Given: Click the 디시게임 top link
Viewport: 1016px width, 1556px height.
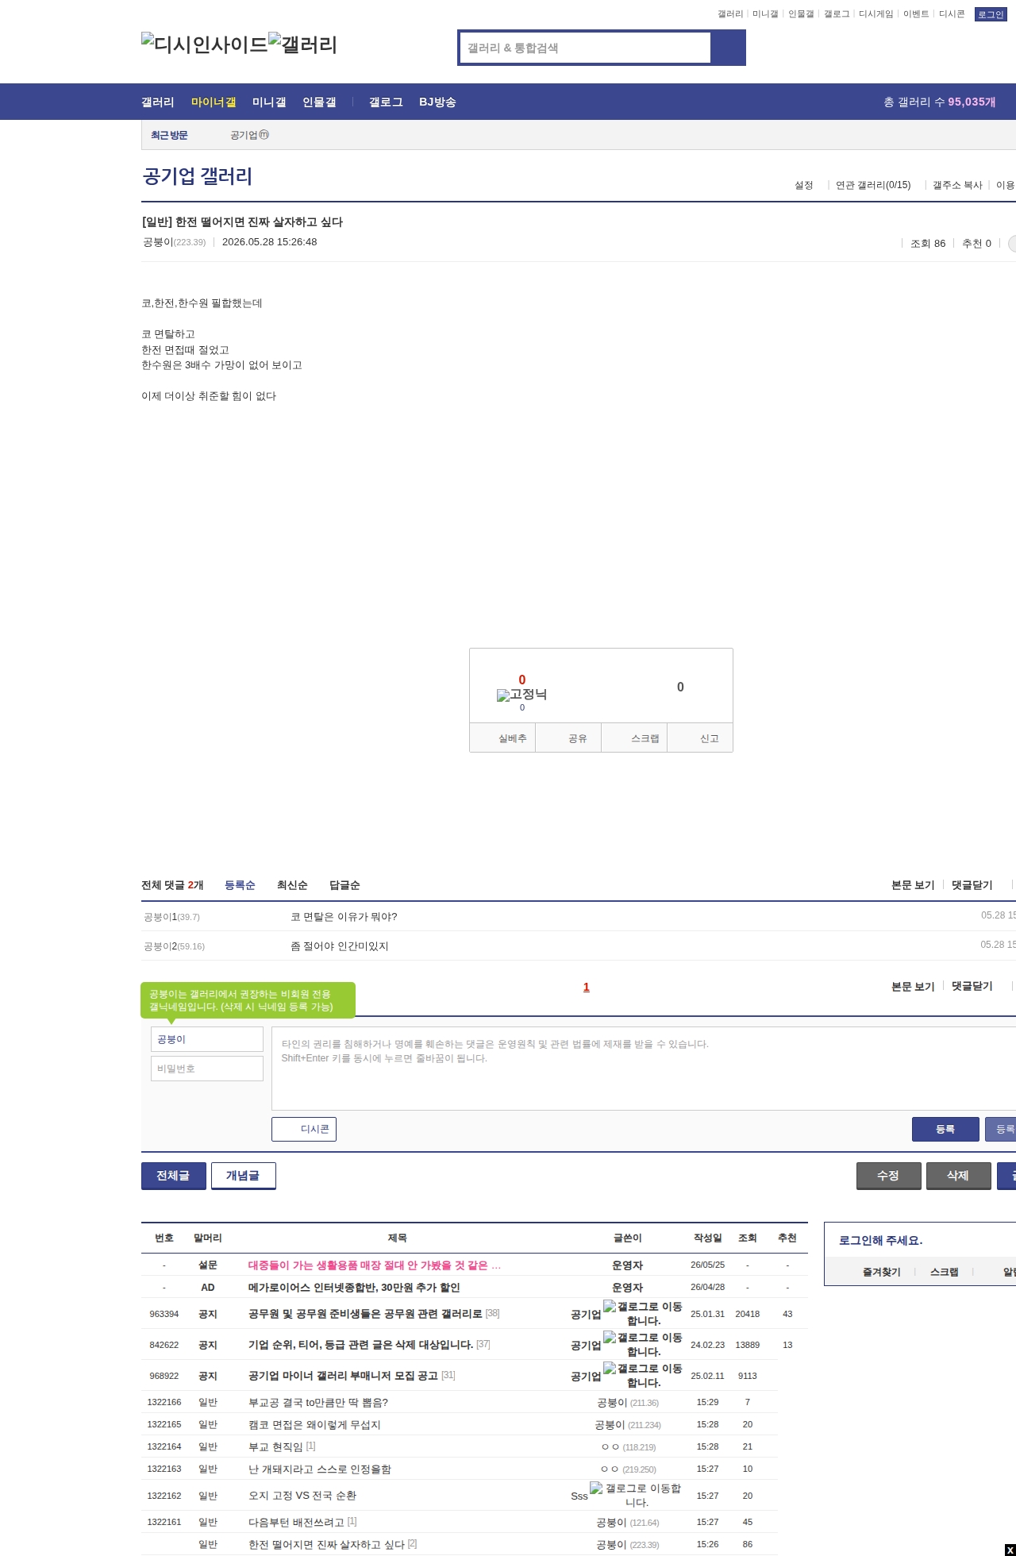Looking at the screenshot, I should (876, 14).
